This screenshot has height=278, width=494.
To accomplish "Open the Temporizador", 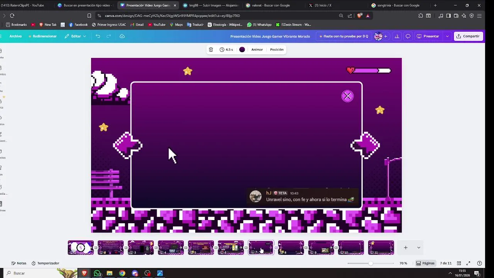I will [45, 263].
